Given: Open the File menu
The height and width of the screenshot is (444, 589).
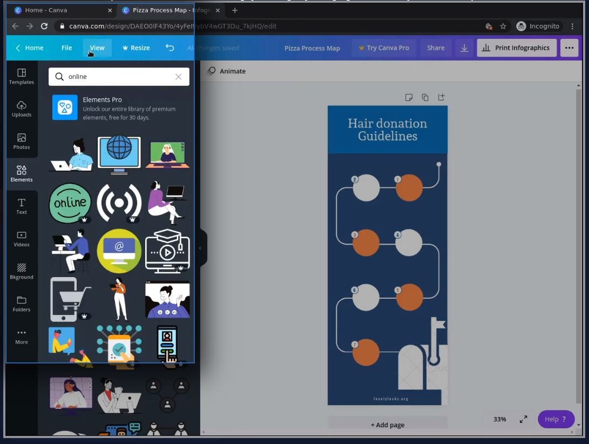Looking at the screenshot, I should point(66,48).
